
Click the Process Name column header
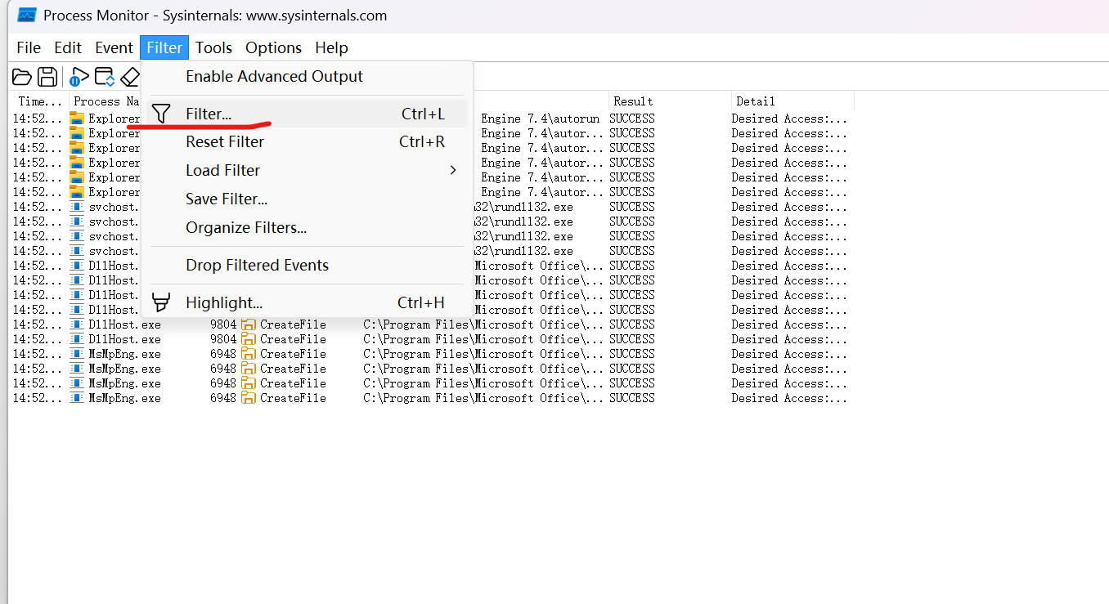tap(107, 101)
